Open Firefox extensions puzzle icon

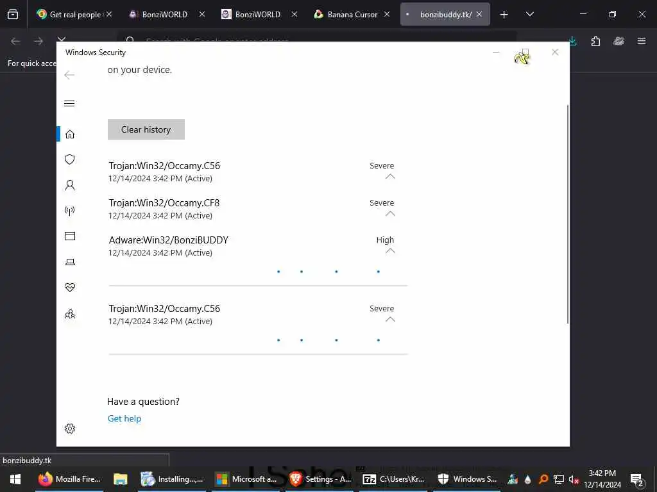pyautogui.click(x=595, y=41)
